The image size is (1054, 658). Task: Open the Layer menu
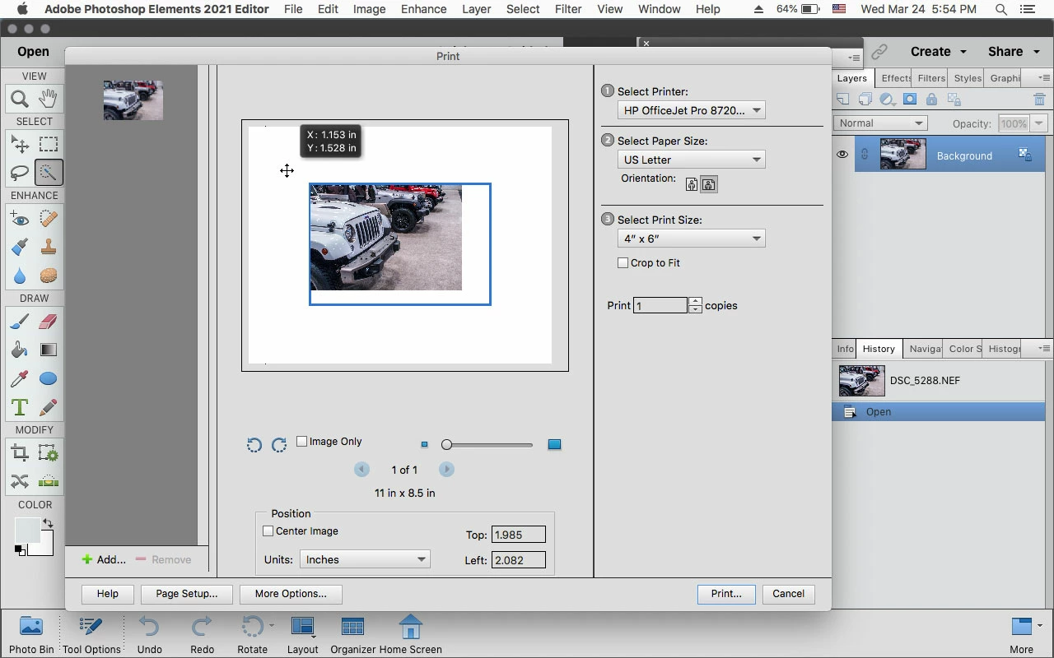(x=476, y=9)
